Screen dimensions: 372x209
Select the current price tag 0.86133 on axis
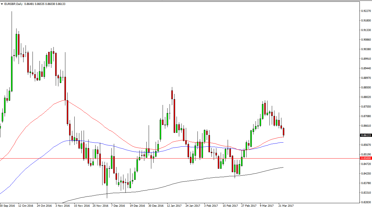coord(366,135)
